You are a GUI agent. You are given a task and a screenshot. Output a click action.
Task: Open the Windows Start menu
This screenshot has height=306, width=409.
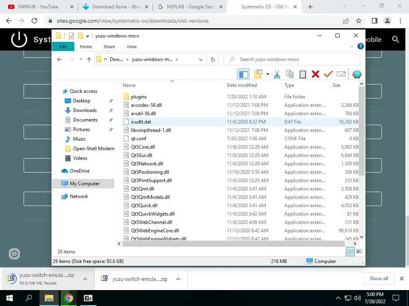tap(10, 298)
